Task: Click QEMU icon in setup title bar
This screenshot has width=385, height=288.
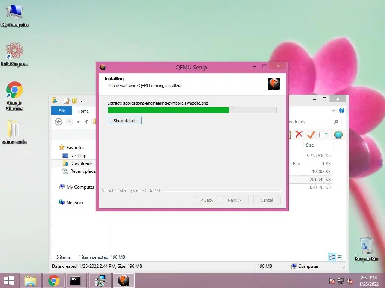Action: [103, 67]
